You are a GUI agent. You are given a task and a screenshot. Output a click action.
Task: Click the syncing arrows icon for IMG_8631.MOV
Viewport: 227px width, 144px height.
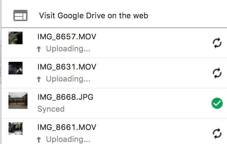tap(217, 73)
